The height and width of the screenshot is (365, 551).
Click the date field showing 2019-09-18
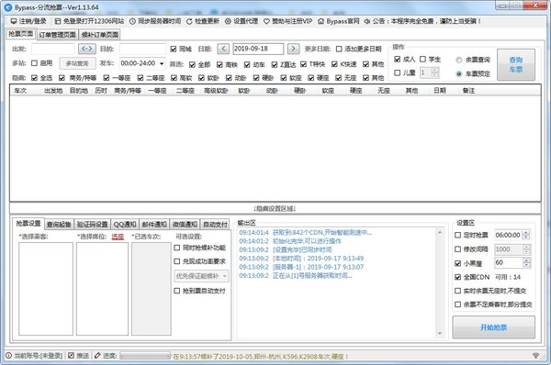tap(258, 49)
